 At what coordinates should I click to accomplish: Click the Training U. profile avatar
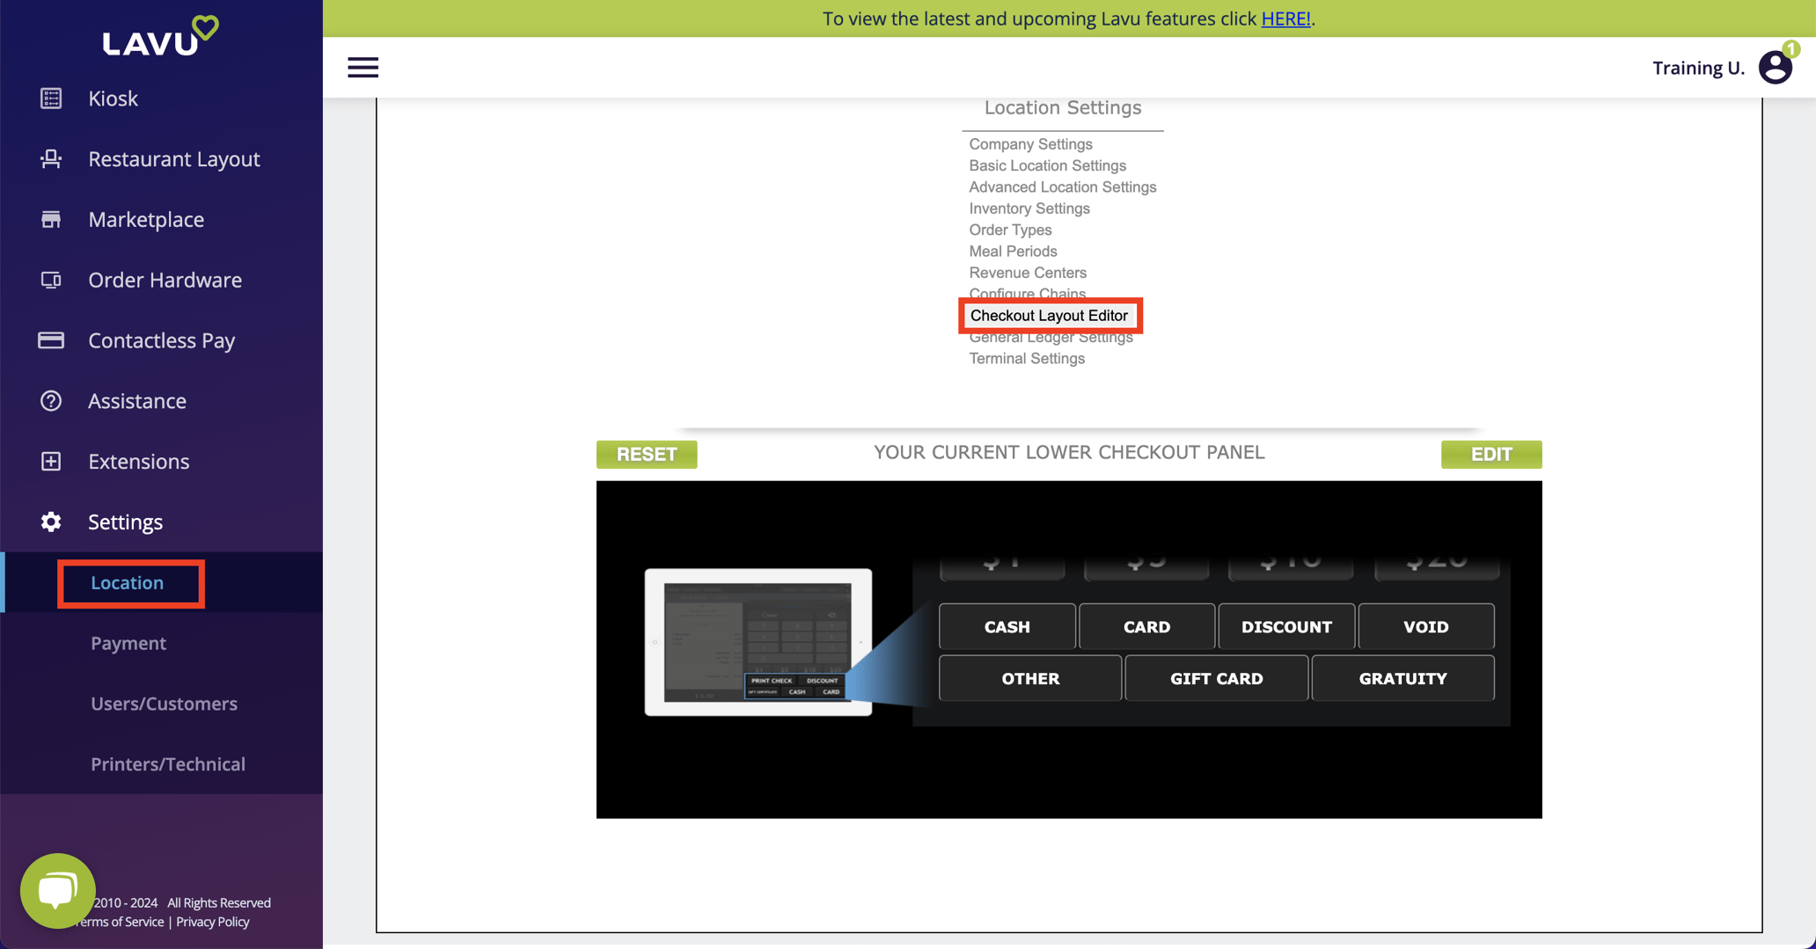tap(1775, 67)
